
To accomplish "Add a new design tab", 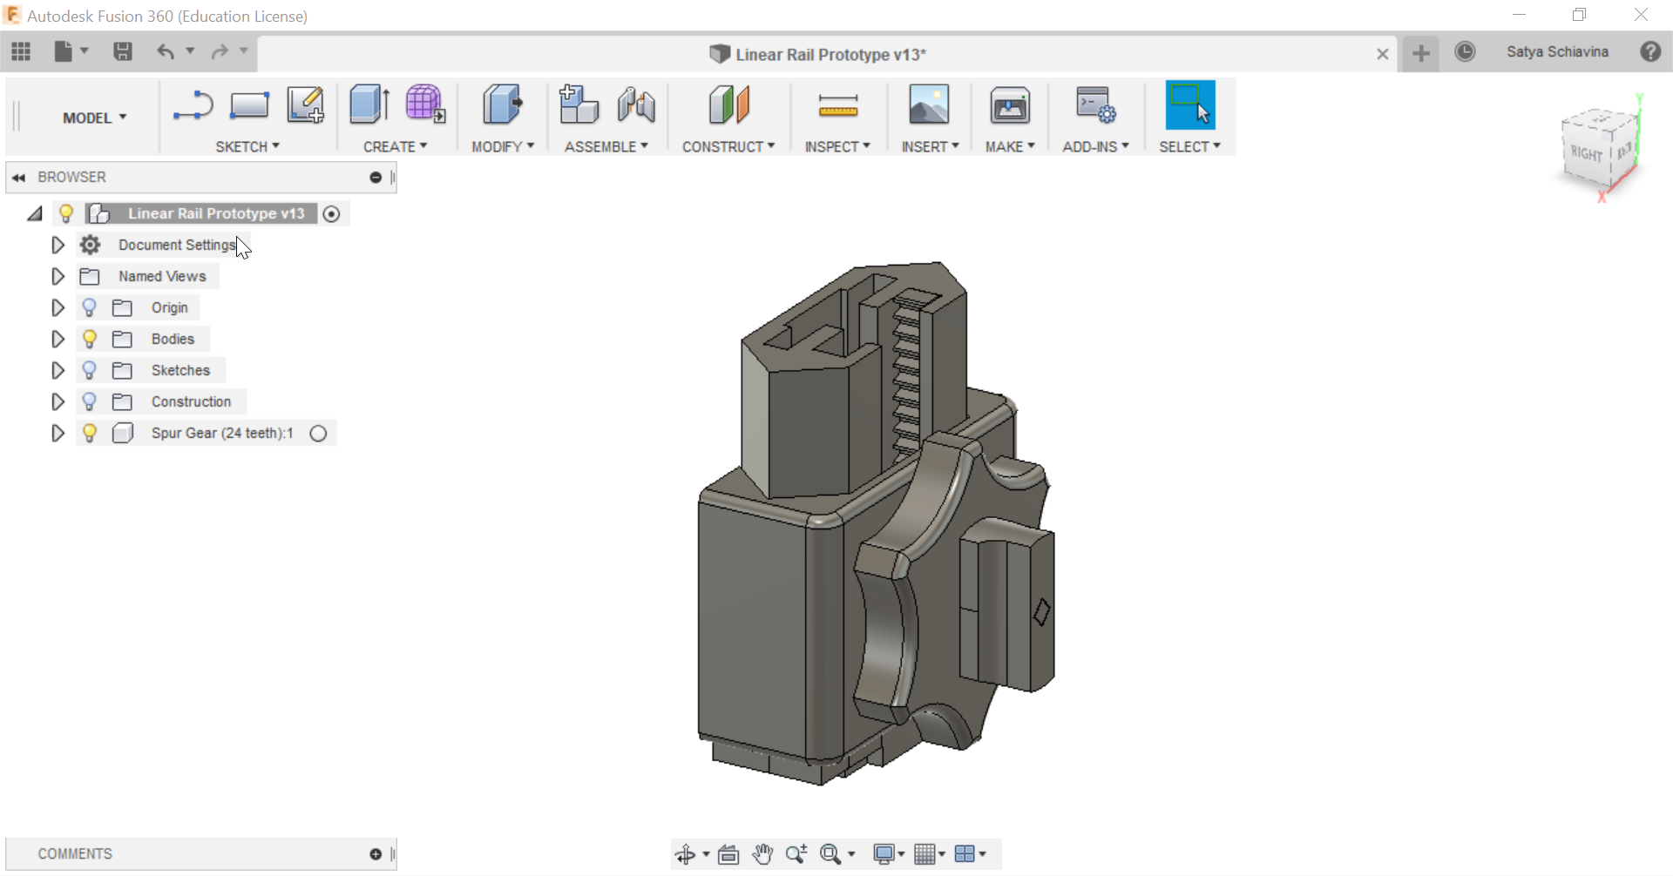I will pyautogui.click(x=1421, y=53).
